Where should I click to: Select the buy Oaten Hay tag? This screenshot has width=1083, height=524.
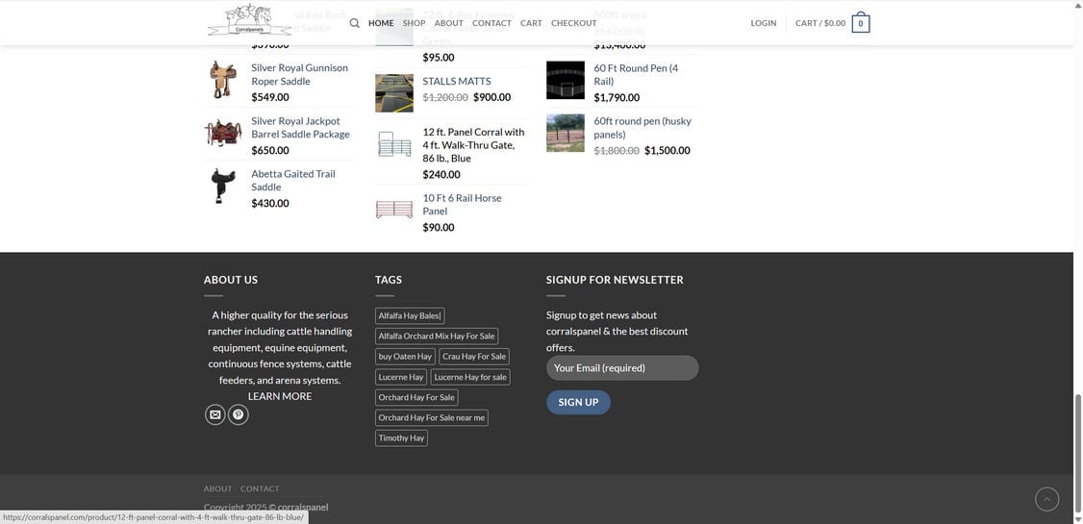[x=406, y=357]
